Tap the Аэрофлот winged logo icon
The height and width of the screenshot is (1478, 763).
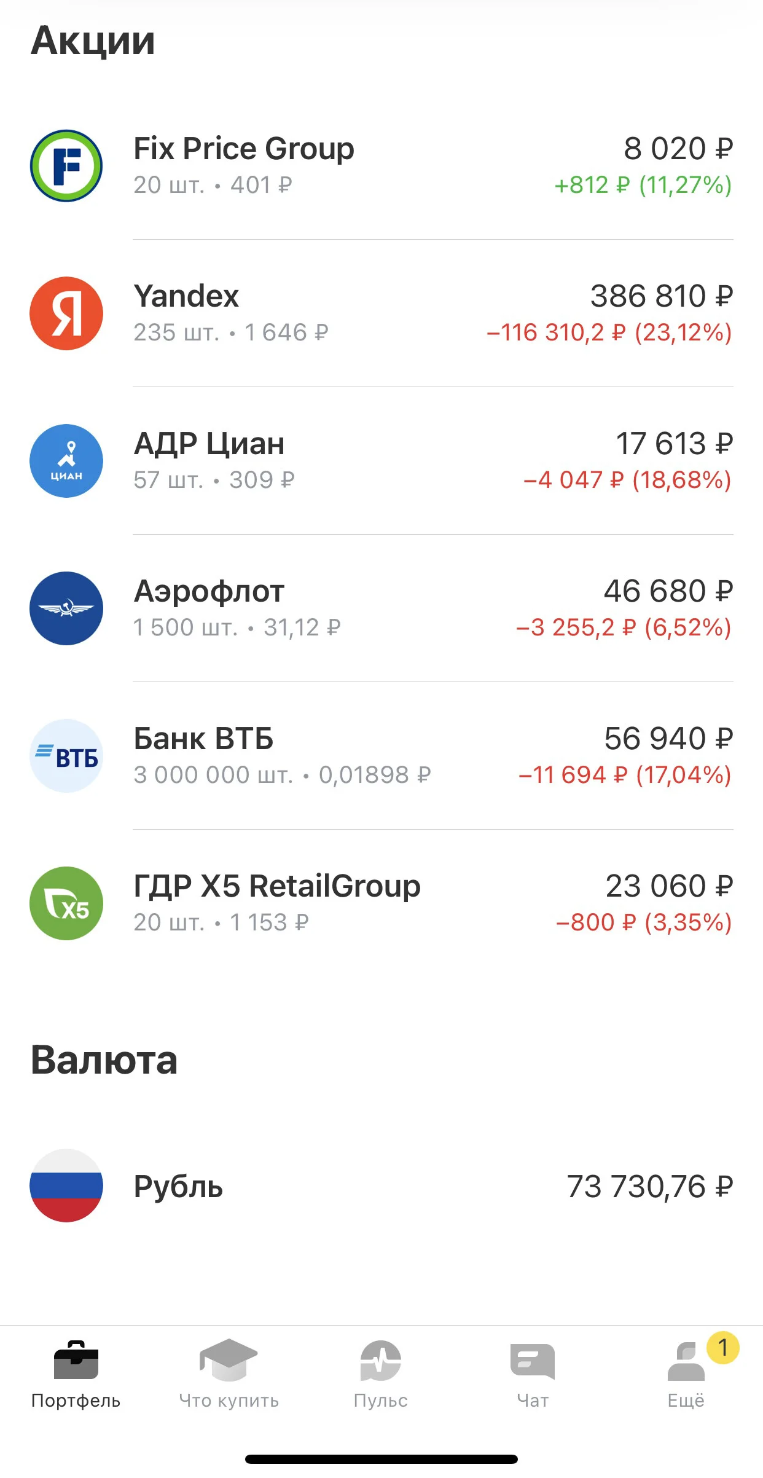66,608
